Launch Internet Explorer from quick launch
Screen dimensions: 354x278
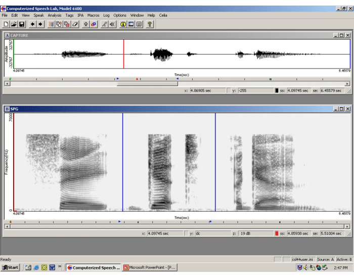pos(36,267)
